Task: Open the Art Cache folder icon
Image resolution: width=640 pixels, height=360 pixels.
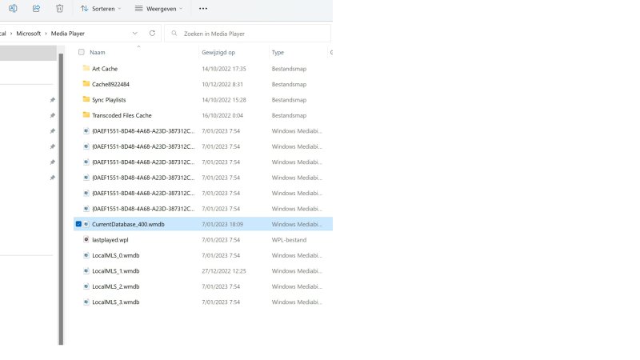Action: (x=86, y=69)
